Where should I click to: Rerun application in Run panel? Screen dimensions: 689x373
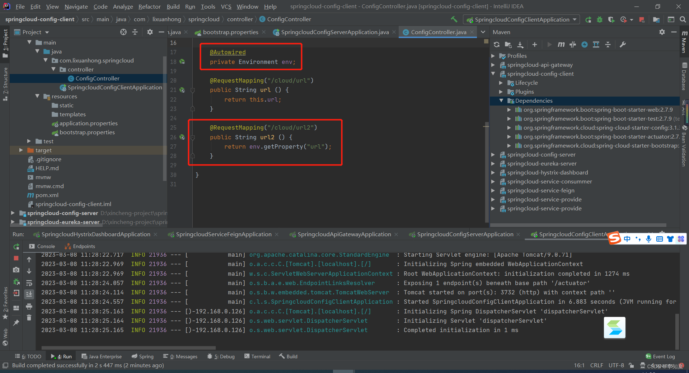(x=16, y=247)
